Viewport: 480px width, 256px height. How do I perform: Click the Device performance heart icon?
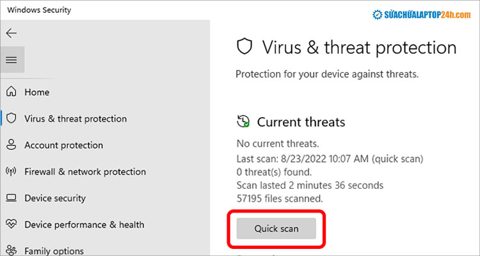pyautogui.click(x=12, y=225)
